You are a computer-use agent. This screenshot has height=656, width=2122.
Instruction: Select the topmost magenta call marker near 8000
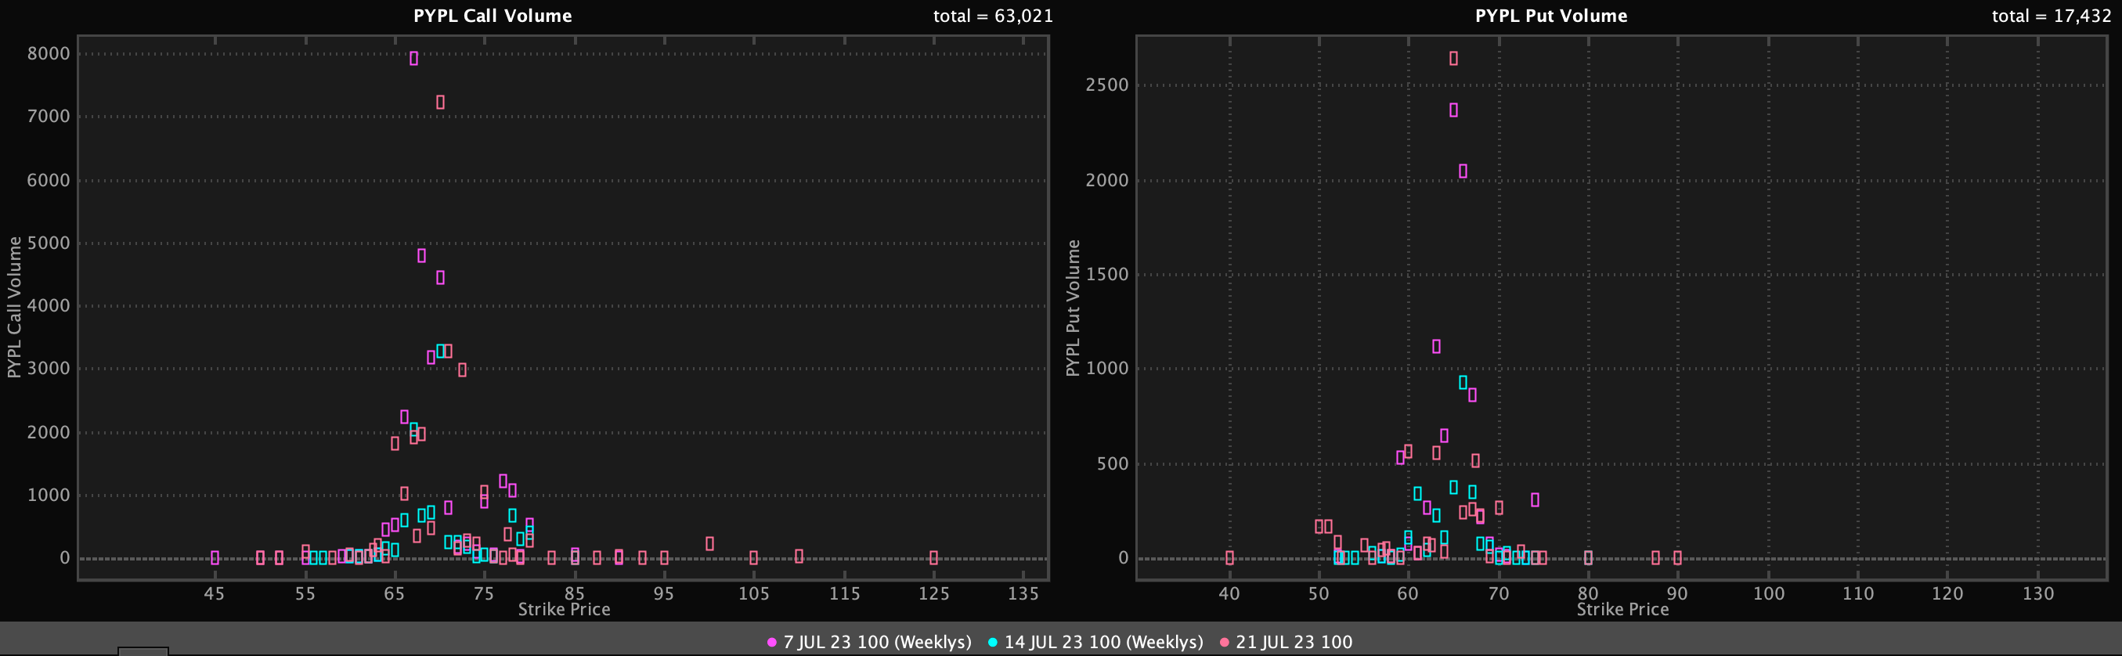(413, 59)
